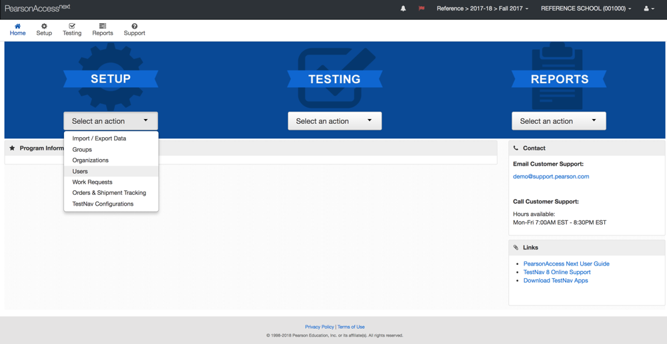Screen dimensions: 667x344
Task: Open the Testing Select an action dropdown
Action: pyautogui.click(x=334, y=121)
